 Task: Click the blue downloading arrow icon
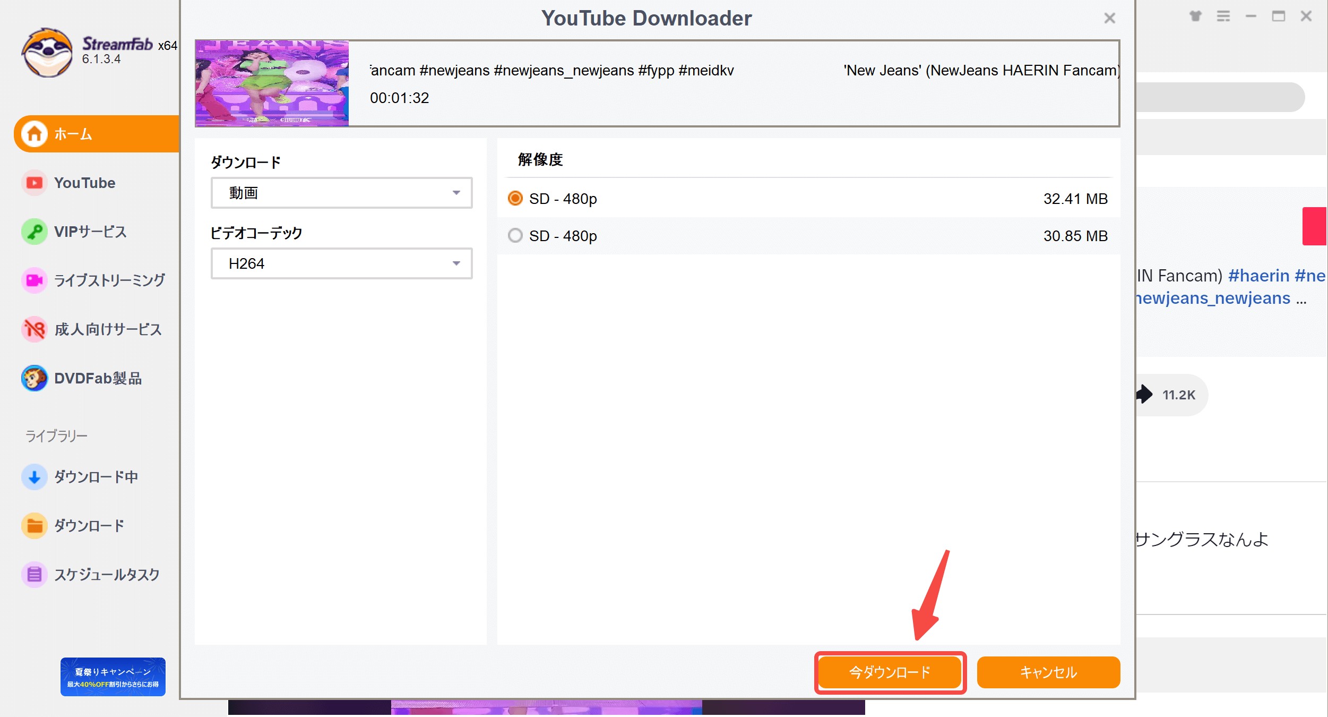tap(35, 477)
